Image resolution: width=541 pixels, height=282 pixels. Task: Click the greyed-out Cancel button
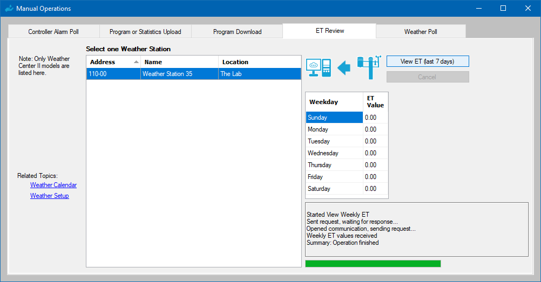click(428, 77)
